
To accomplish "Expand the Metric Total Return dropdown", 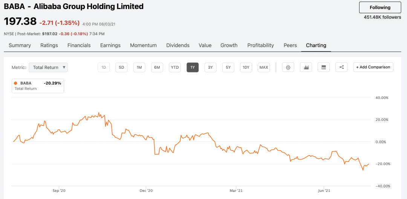I will (x=48, y=68).
